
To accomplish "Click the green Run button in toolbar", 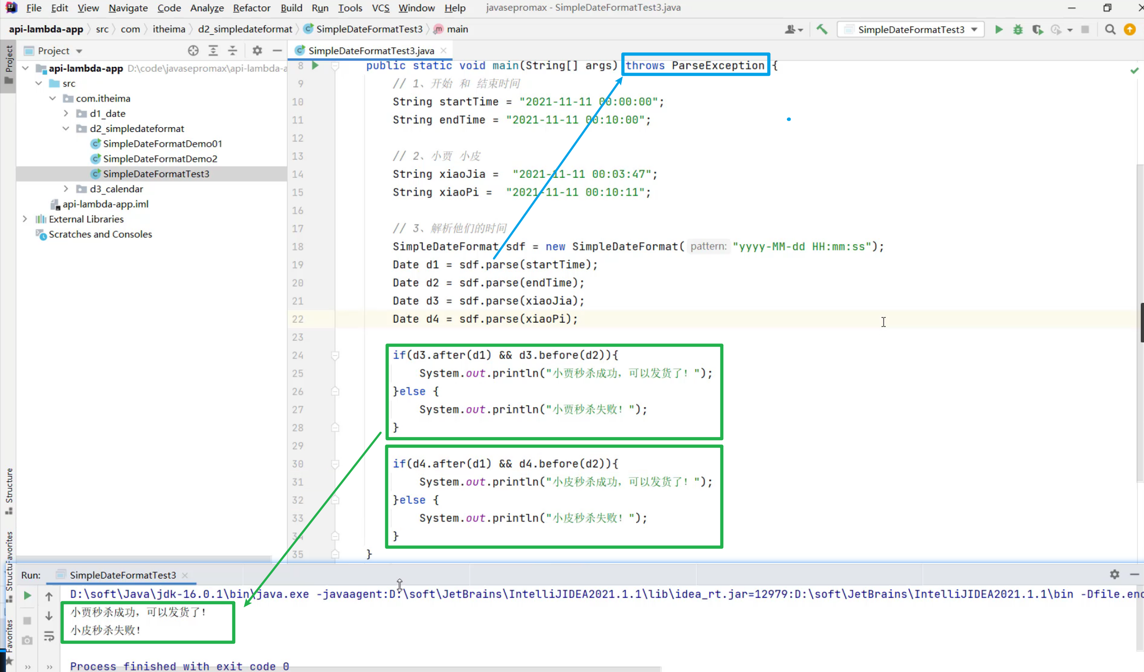I will click(x=998, y=29).
